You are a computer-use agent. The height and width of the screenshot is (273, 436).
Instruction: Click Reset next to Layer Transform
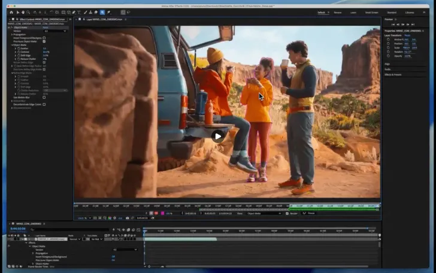[407, 35]
